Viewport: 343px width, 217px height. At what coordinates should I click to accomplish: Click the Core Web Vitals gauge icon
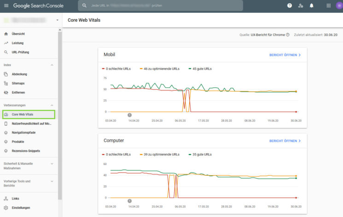(6, 114)
